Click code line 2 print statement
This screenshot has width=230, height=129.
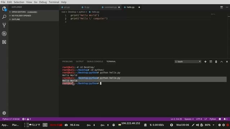click(x=89, y=19)
